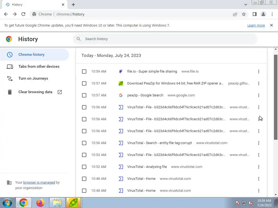
Task: Open more actions for VirusTotal Search entity entry
Action: (258, 143)
